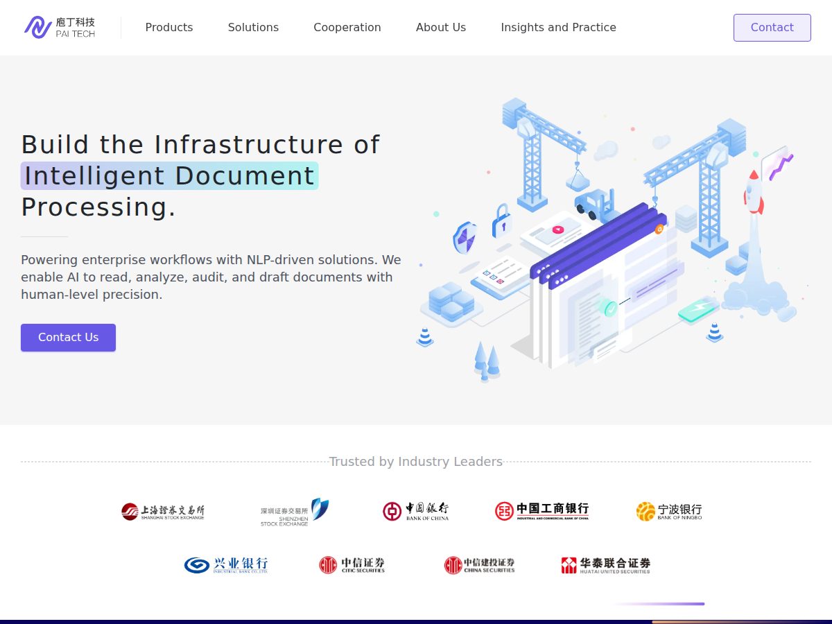832x624 pixels.
Task: Click the PAI TECH logo
Action: tap(60, 27)
